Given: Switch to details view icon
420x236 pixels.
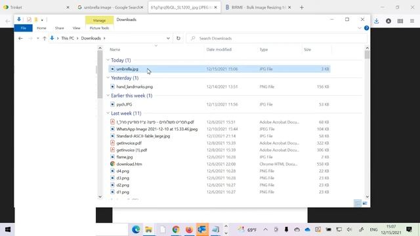Looking at the screenshot, I should point(358,203).
